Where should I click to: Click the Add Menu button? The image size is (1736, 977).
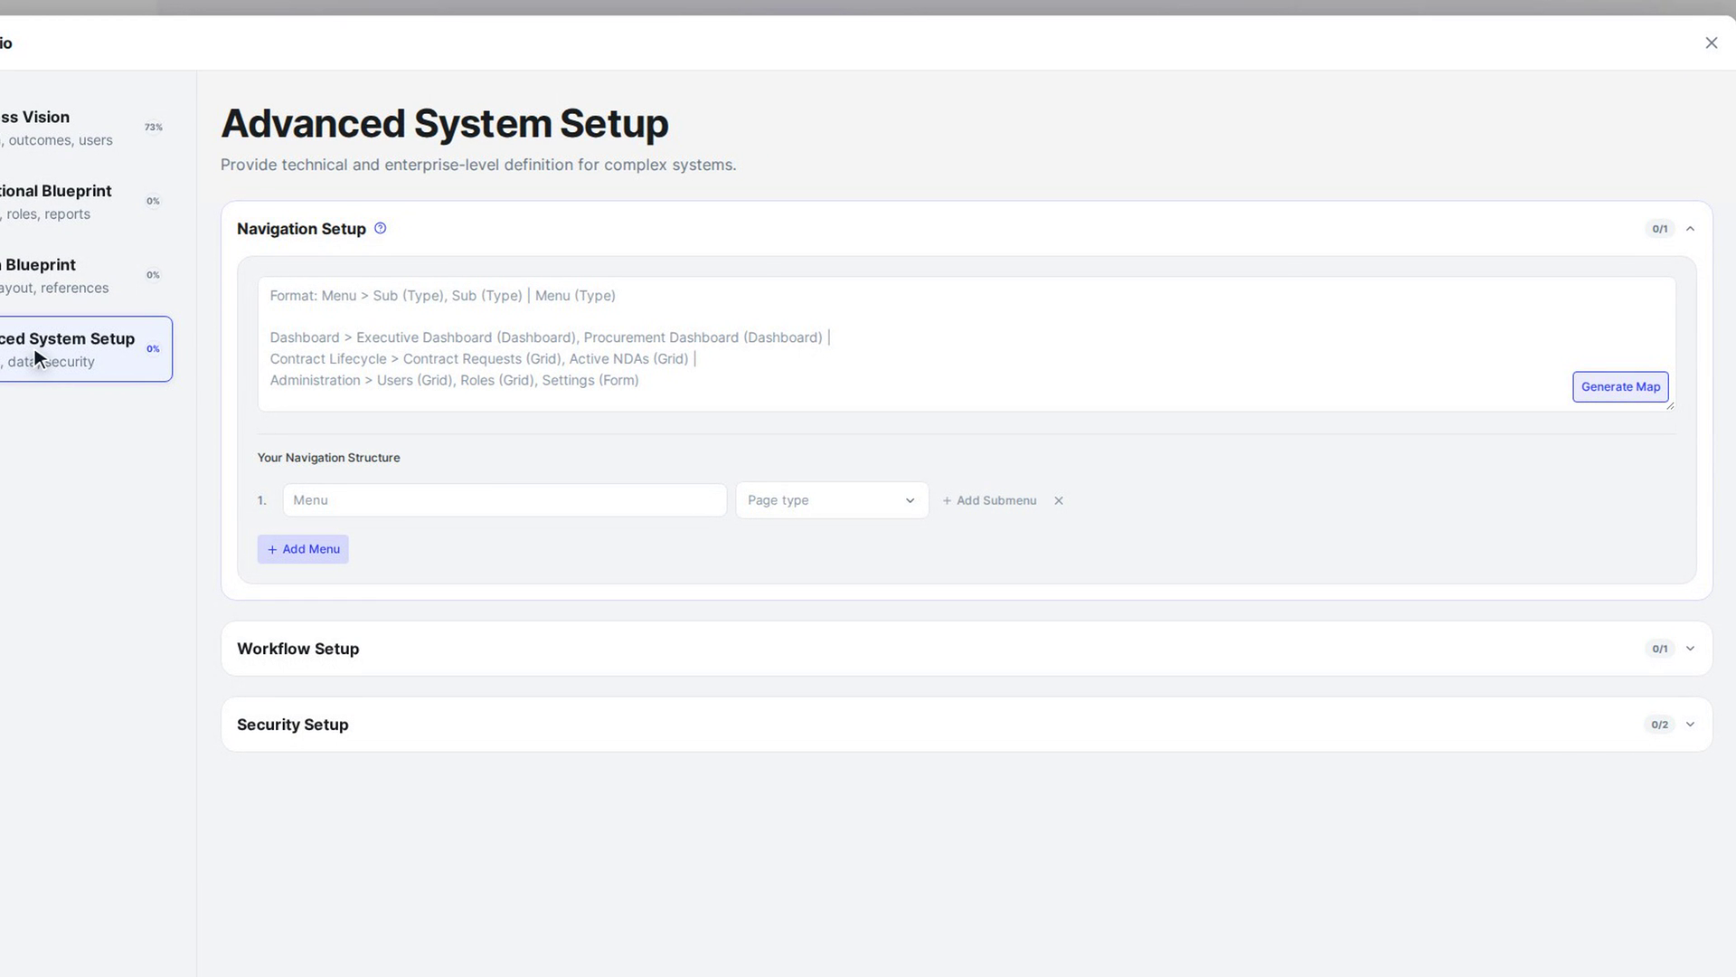[303, 549]
